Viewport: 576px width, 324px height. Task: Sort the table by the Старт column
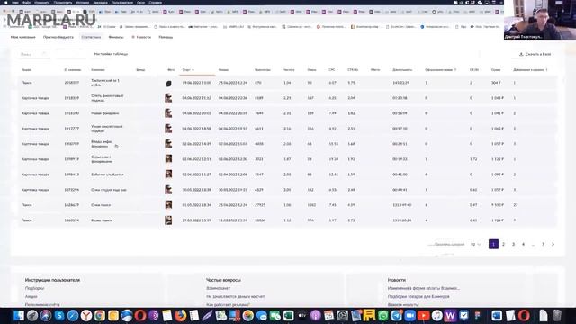(188, 70)
